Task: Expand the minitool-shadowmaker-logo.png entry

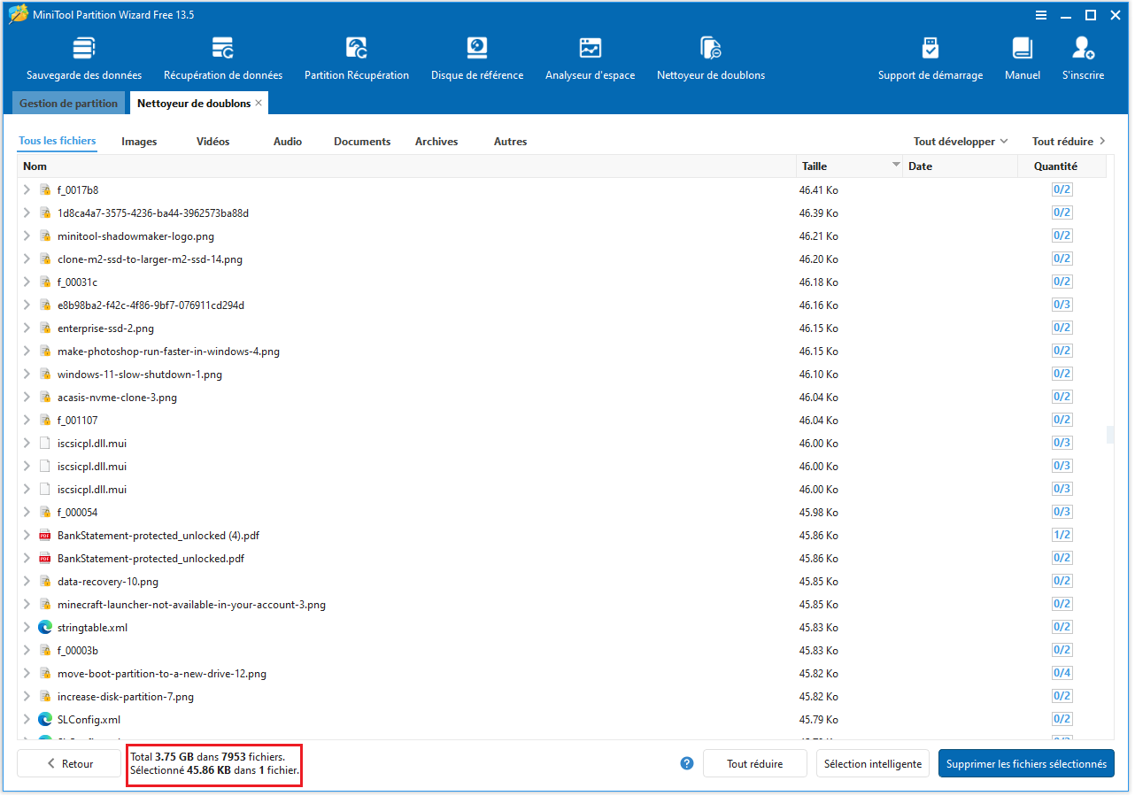Action: click(26, 236)
